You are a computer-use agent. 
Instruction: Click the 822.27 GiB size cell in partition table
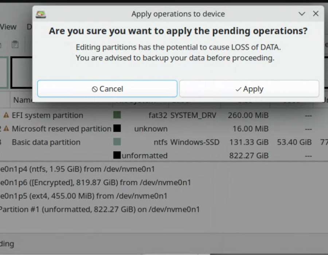(249, 156)
